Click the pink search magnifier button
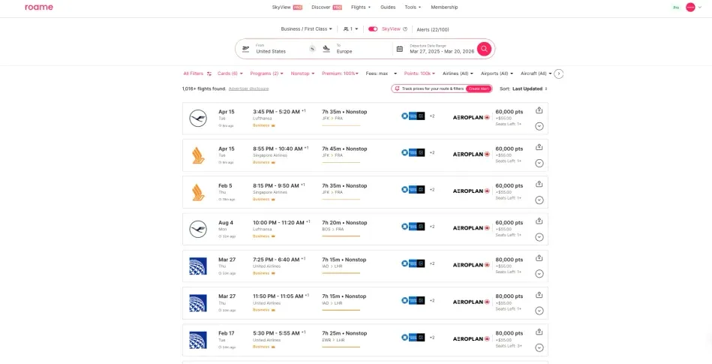The height and width of the screenshot is (364, 712). (x=484, y=49)
